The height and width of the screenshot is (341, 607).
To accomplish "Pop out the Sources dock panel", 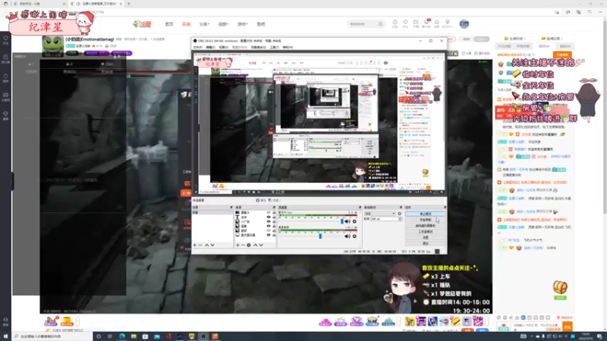I will tap(274, 208).
